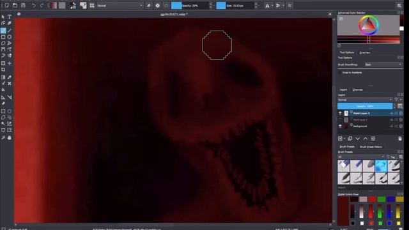This screenshot has height=230, width=409.
Task: Select the Pan hand tool
Action: [10, 138]
